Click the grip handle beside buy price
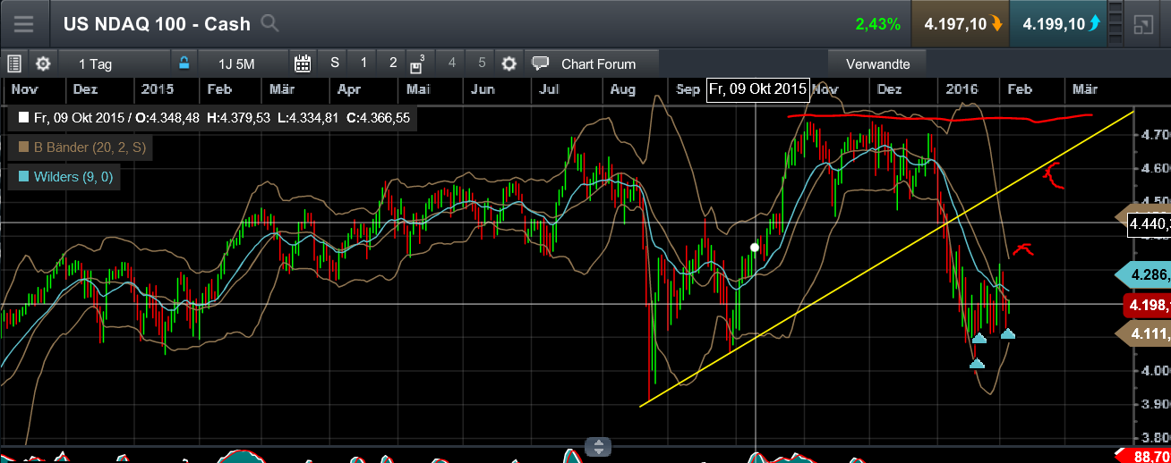1171x463 pixels. point(1114,24)
